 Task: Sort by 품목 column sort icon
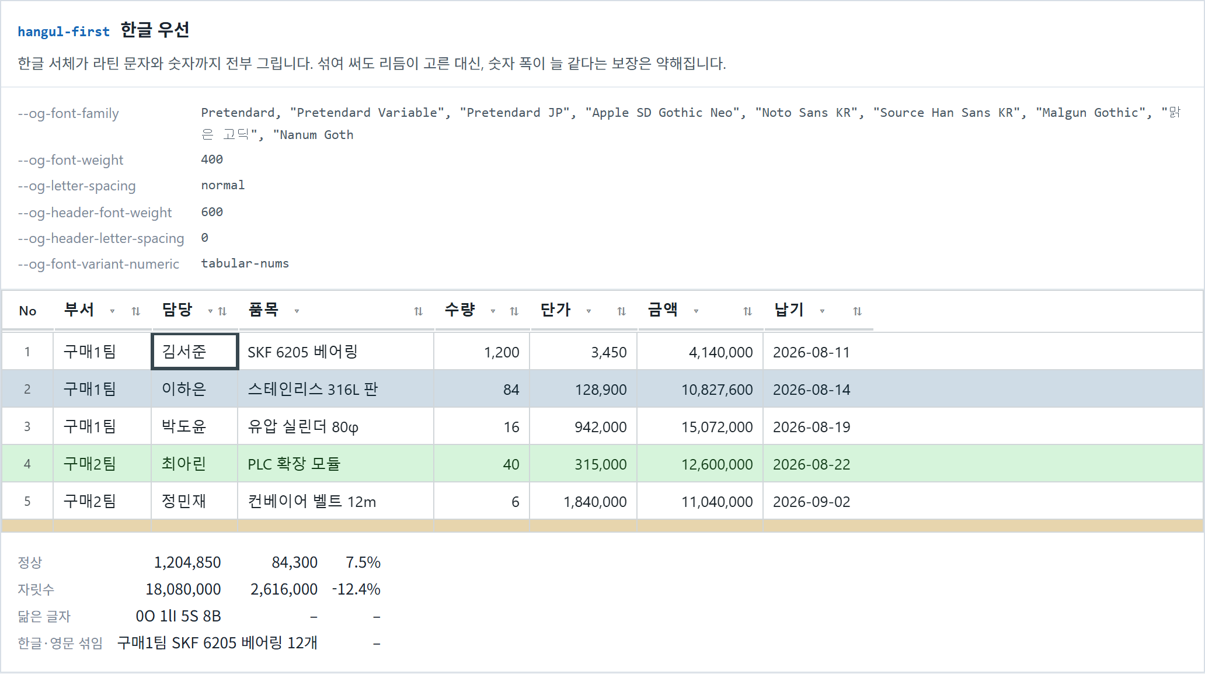(418, 311)
